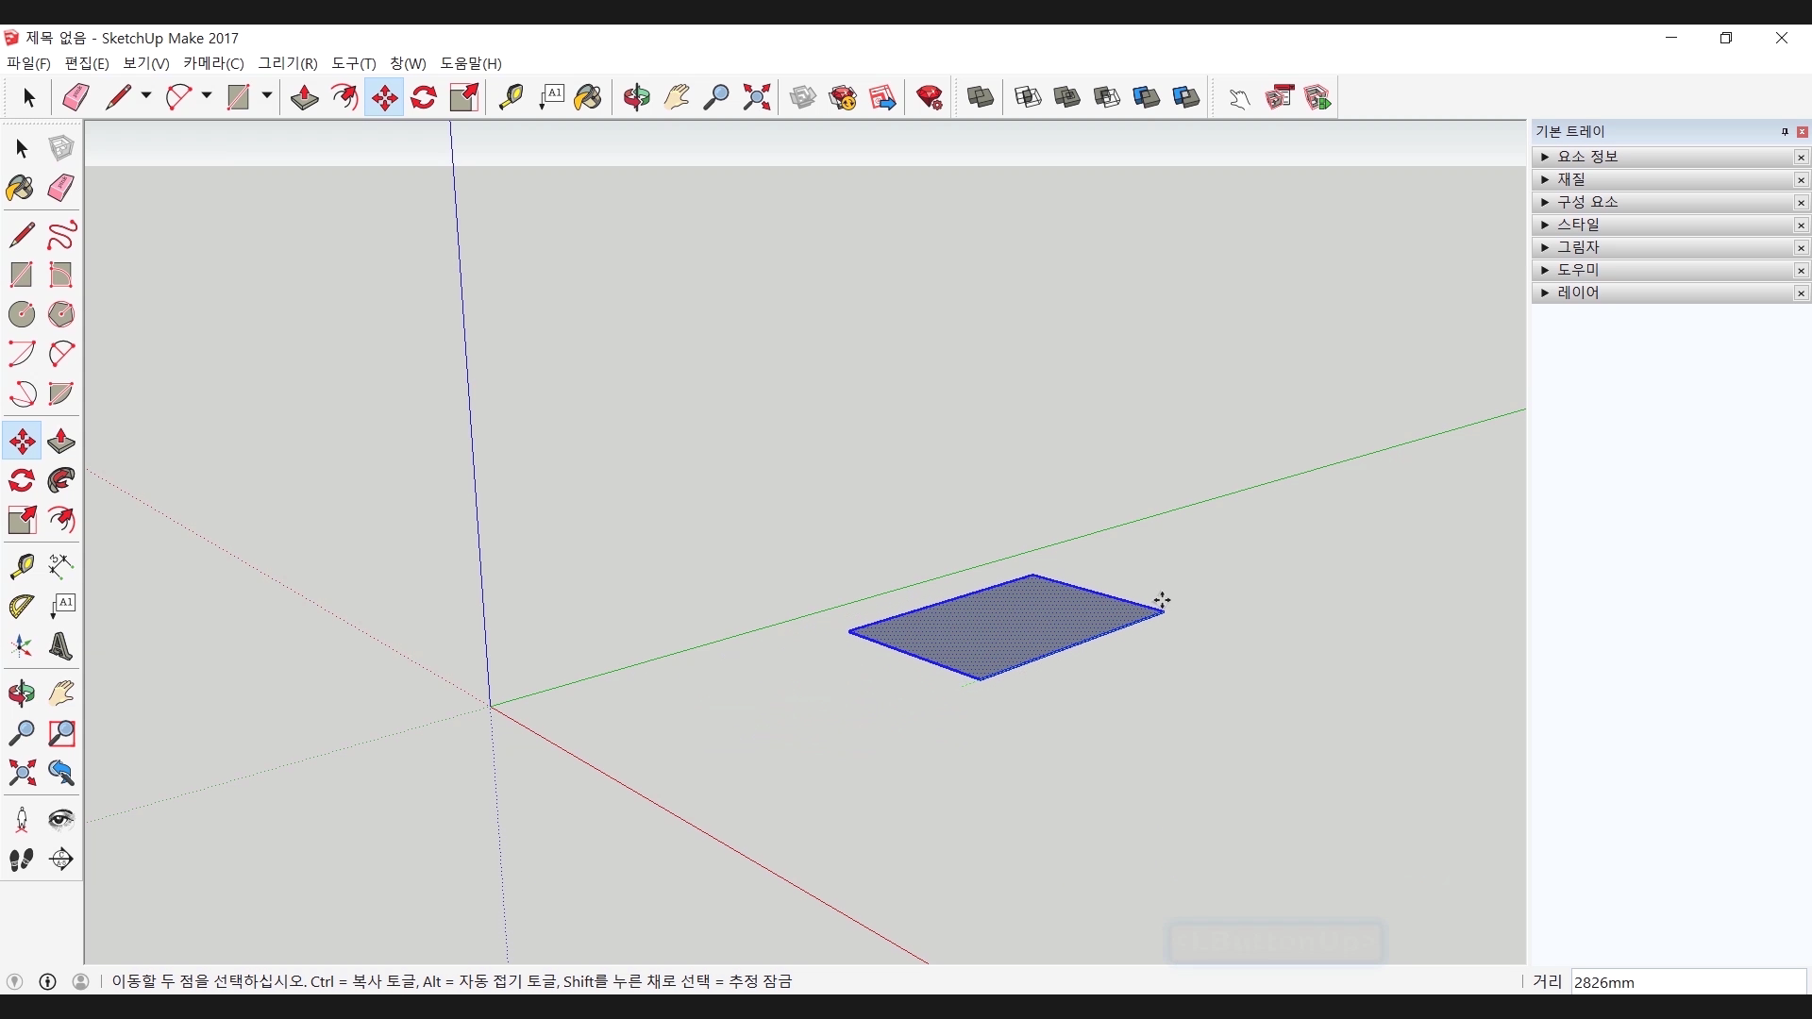Image resolution: width=1812 pixels, height=1019 pixels.
Task: Pick the Circle tool in left toolbar
Action: point(21,314)
